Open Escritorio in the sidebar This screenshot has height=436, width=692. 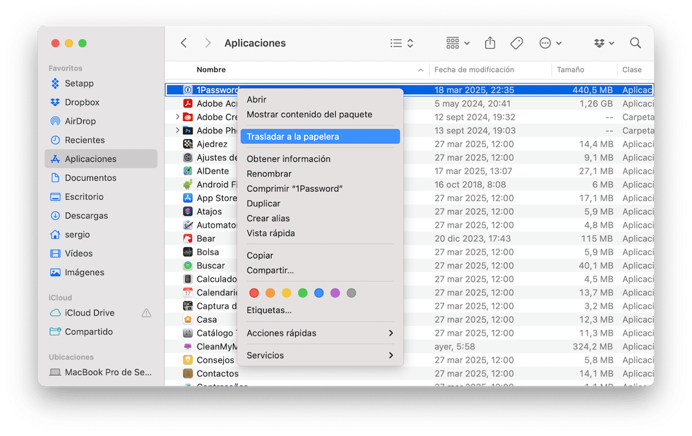click(101, 197)
